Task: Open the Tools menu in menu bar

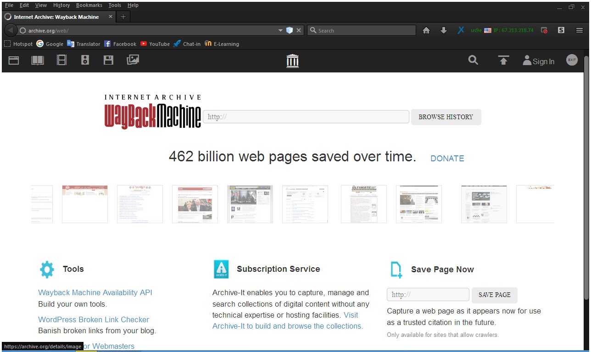Action: [x=115, y=5]
